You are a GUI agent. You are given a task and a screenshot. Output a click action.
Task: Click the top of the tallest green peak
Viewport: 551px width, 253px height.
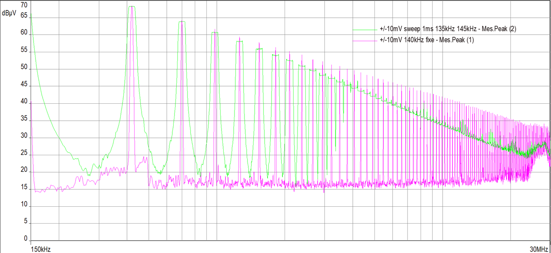pyautogui.click(x=132, y=6)
